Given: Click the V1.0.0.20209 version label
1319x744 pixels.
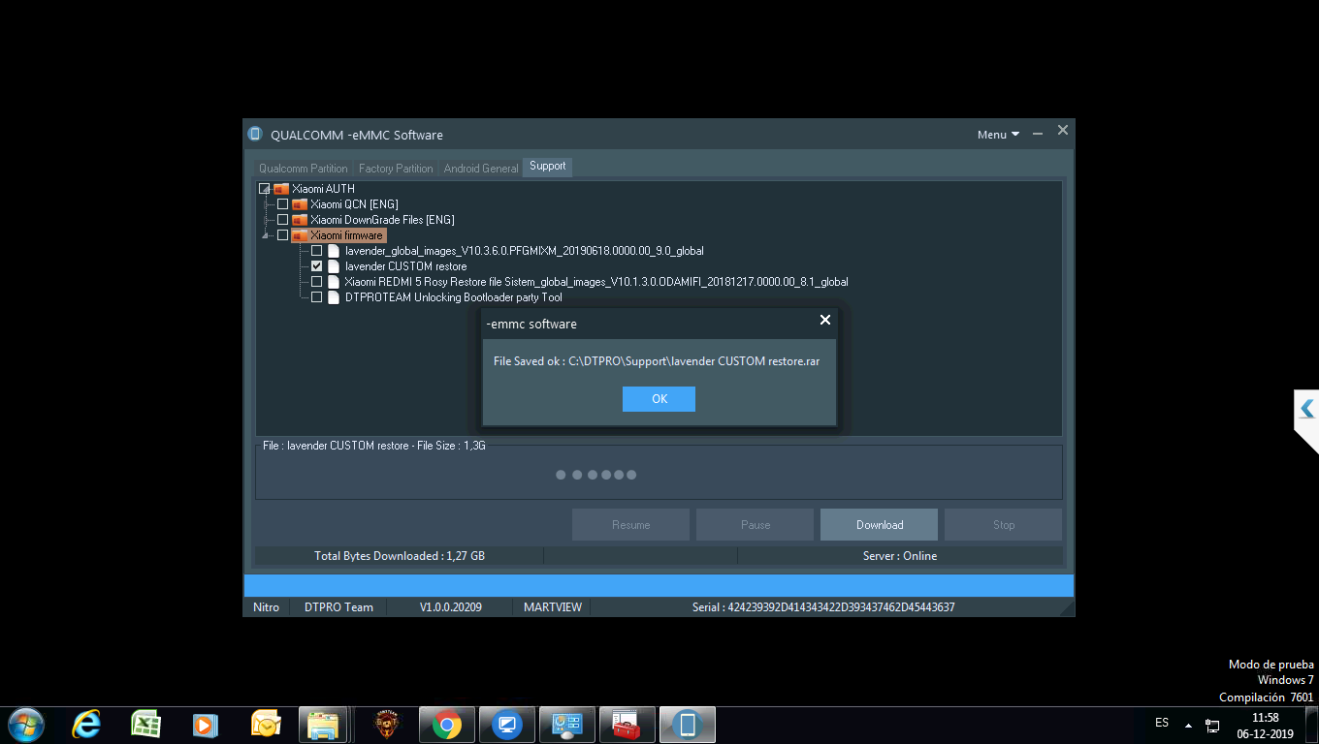Looking at the screenshot, I should [451, 607].
